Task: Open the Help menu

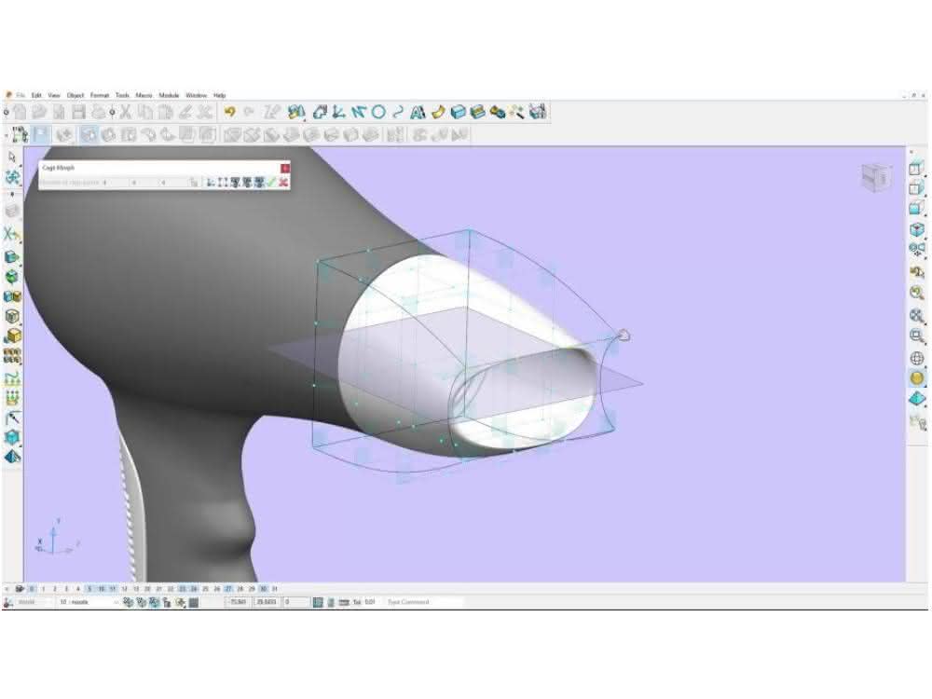Action: pos(220,95)
